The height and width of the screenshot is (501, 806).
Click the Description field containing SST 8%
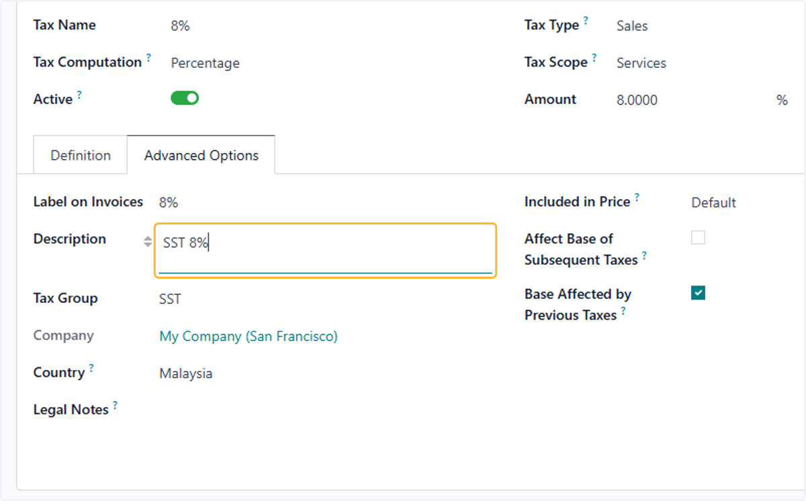click(x=326, y=250)
